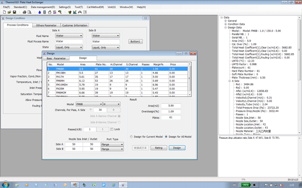Click the chart with pencil toolbar icon
Screen dimensions: 302x188
click(x=74, y=12)
